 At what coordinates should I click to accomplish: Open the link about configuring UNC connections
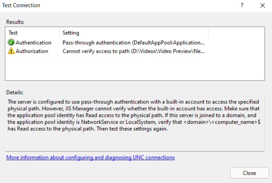pyautogui.click(x=90, y=158)
